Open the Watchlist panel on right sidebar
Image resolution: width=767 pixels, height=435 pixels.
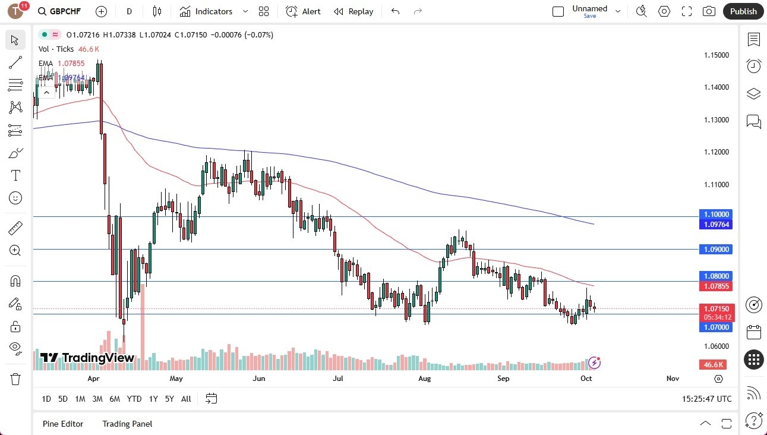753,40
